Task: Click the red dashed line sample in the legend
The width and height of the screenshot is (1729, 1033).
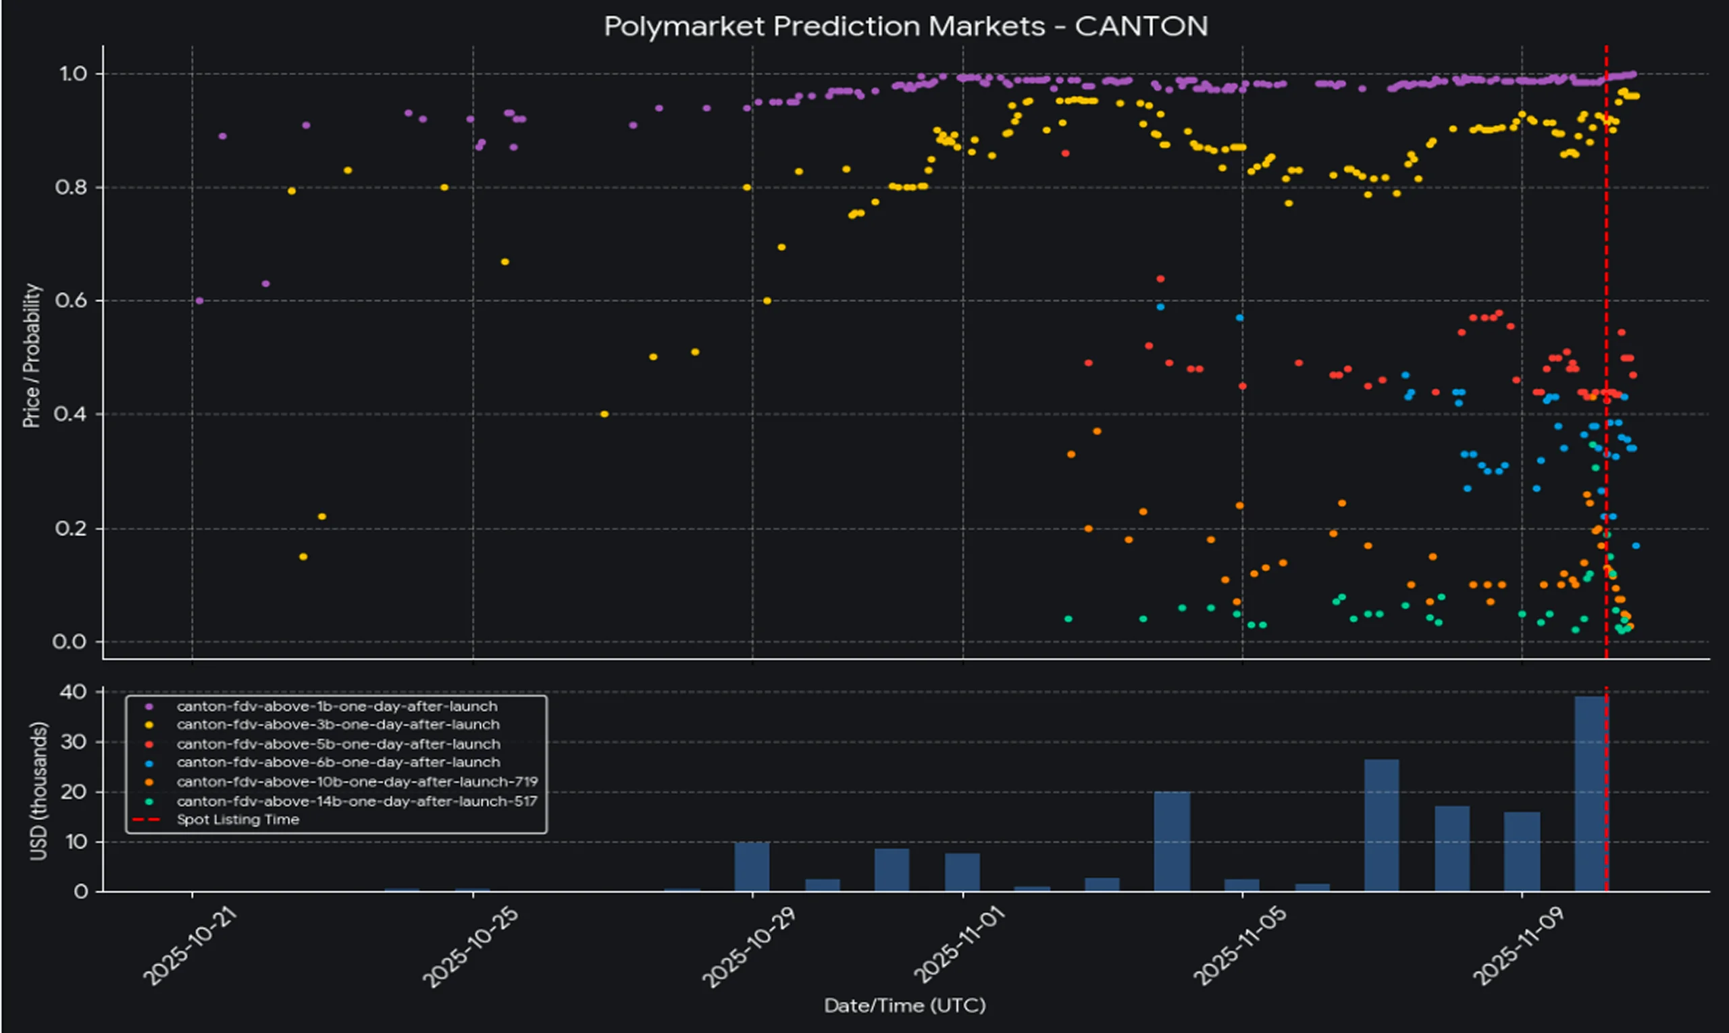Action: click(146, 820)
